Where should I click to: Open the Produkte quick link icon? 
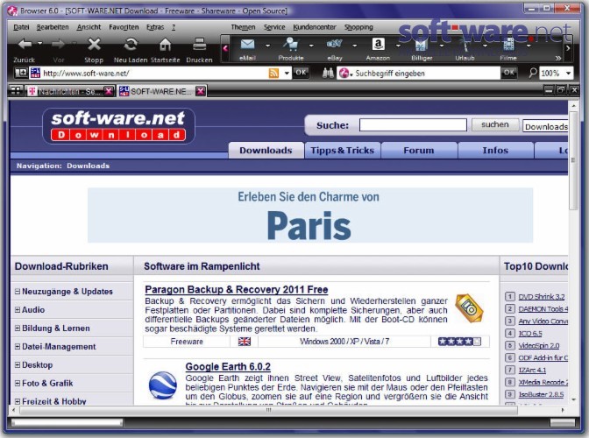click(x=291, y=45)
